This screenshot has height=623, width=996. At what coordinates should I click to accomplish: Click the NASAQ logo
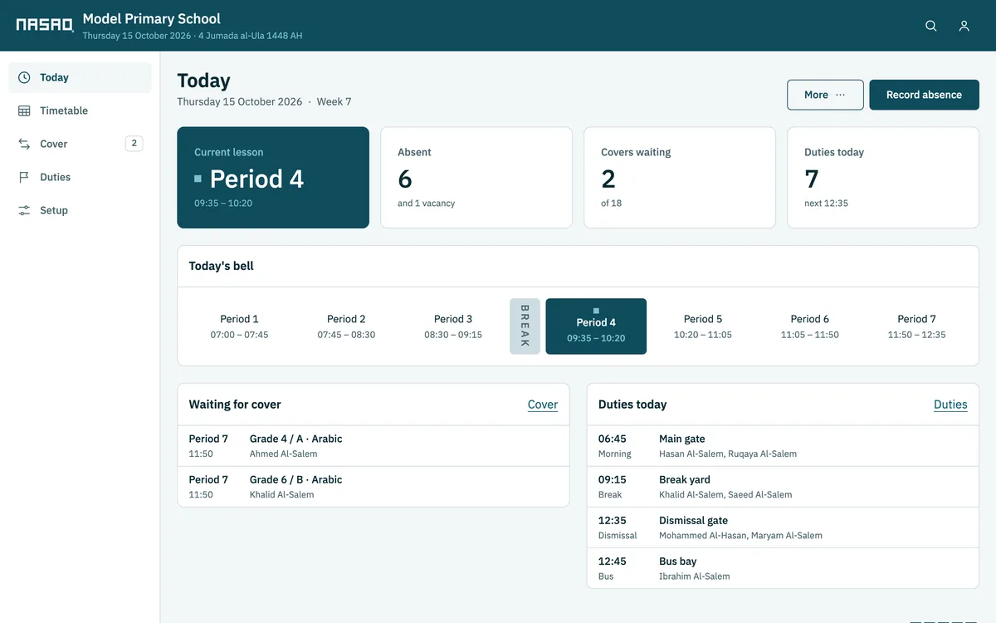point(45,25)
